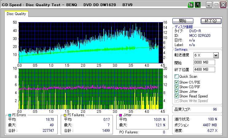The width and height of the screenshot is (228, 138).
Task: Click the copy-to-clipboard icon in title bar
Action: coord(190,5)
